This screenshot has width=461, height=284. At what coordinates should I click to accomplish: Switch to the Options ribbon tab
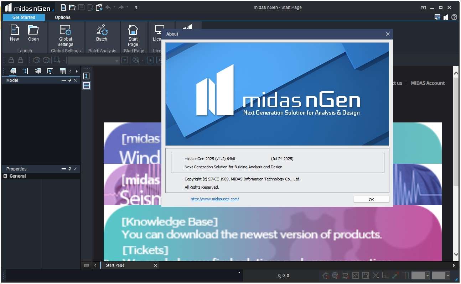(x=62, y=17)
